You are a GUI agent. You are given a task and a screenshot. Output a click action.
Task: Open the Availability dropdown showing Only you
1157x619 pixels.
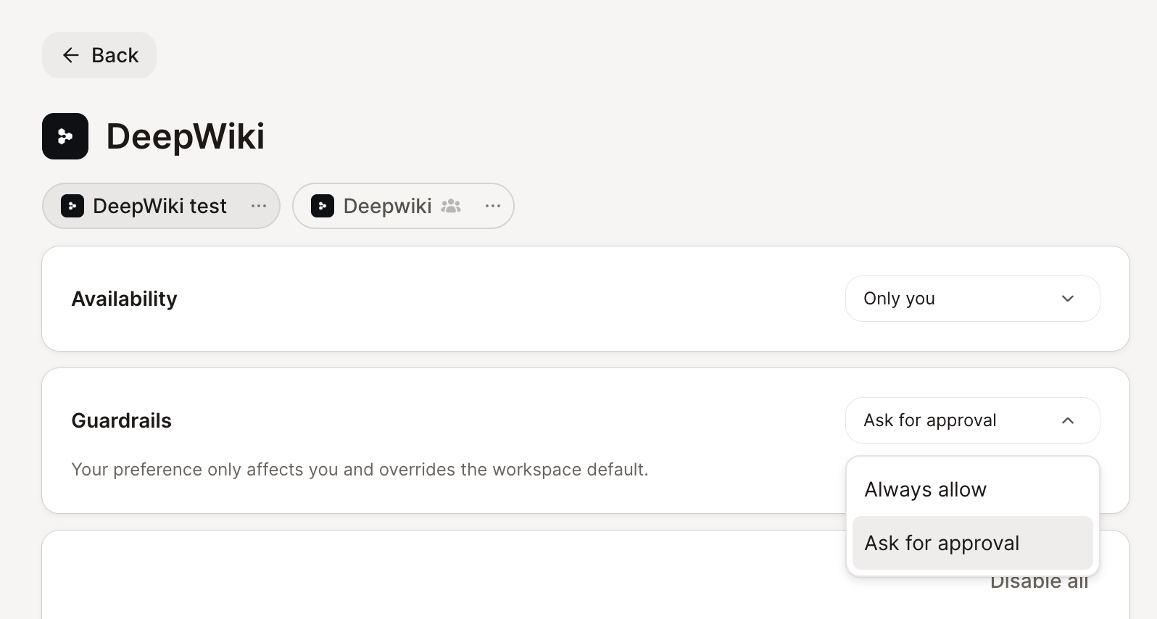[x=972, y=299]
